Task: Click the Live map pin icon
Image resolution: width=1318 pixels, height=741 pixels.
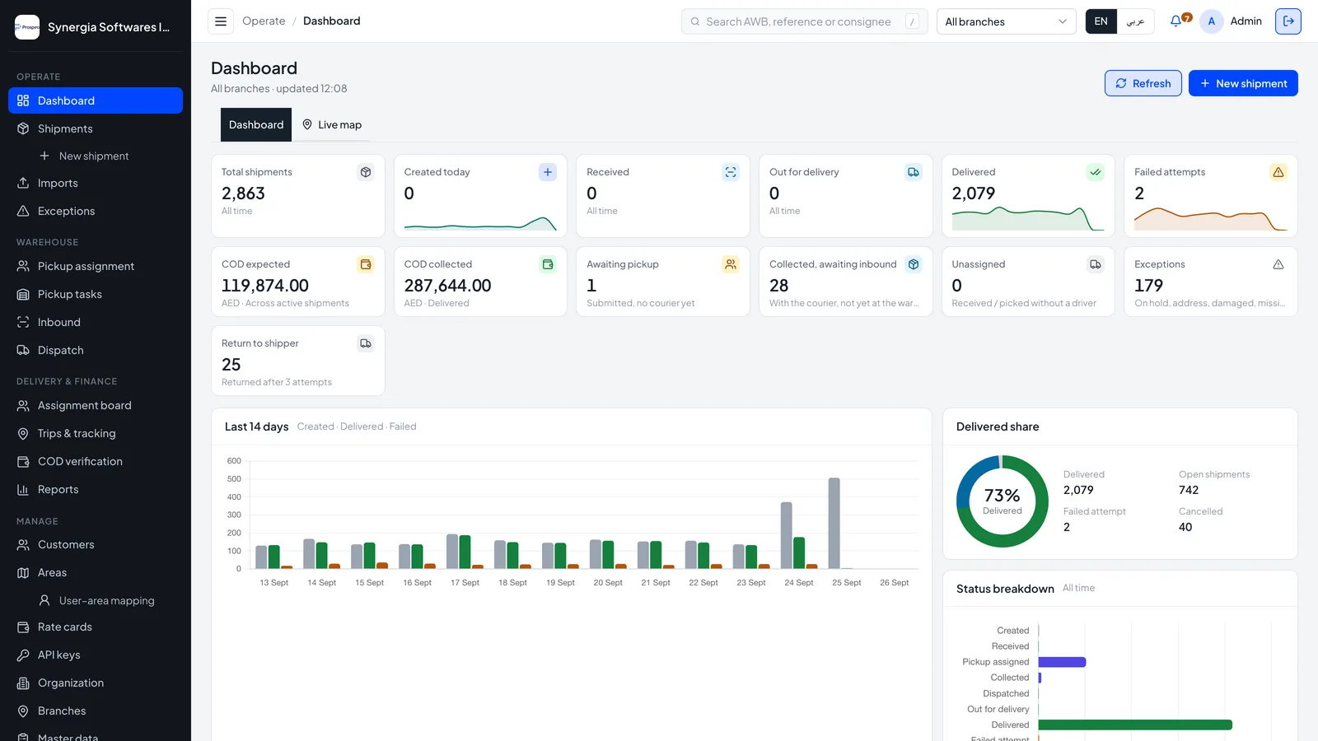Action: [x=307, y=124]
